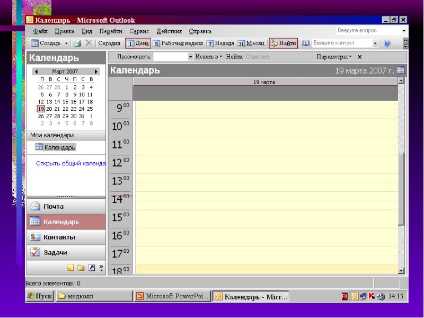Click calendar icon beside 19 марта 2007

coord(401,70)
